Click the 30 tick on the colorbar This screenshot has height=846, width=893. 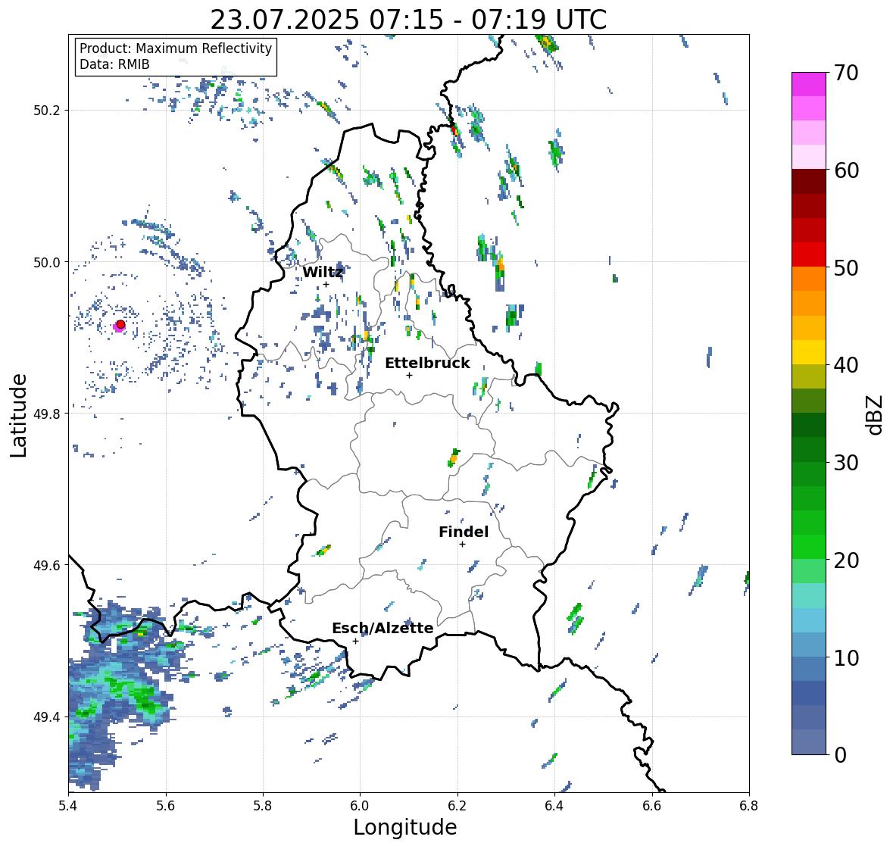[x=846, y=462]
